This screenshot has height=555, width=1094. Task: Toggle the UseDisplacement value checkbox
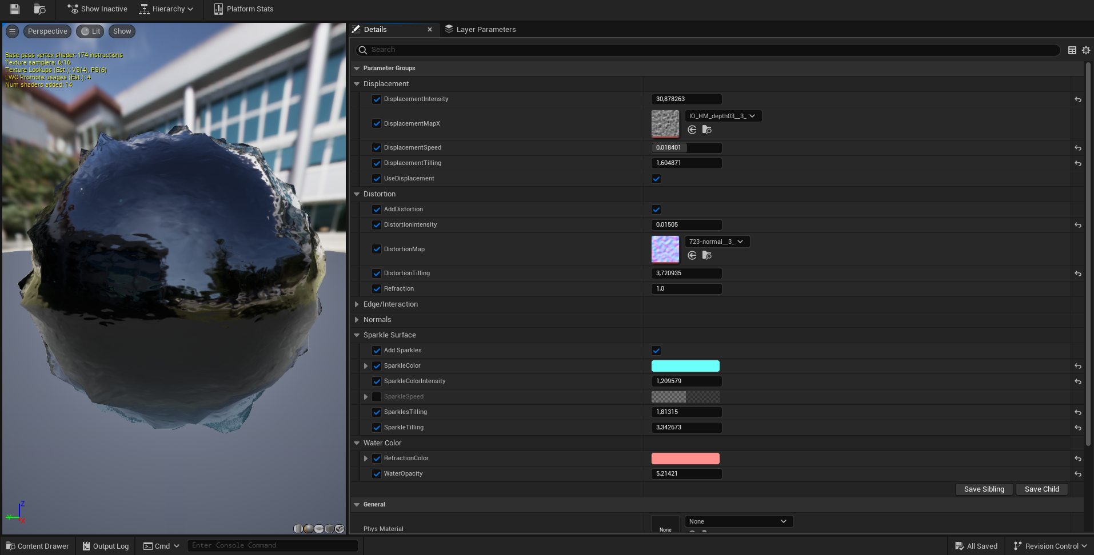click(x=656, y=179)
